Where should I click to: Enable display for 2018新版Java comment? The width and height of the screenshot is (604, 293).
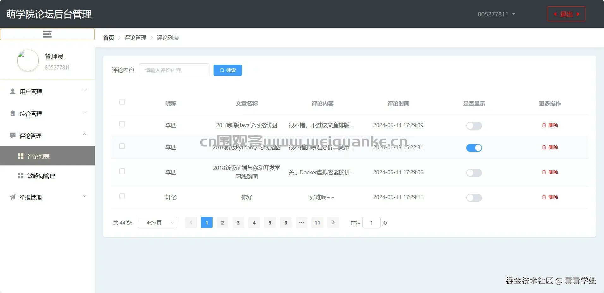(x=474, y=126)
